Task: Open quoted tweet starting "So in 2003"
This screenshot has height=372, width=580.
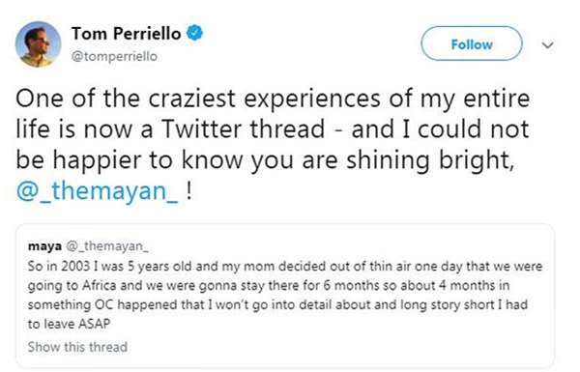Action: [x=285, y=296]
